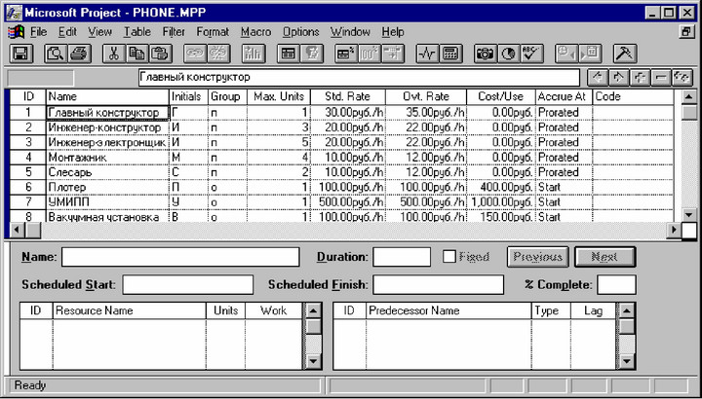Click the Save (floppy disk) toolbar icon
The width and height of the screenshot is (702, 399).
[x=20, y=54]
